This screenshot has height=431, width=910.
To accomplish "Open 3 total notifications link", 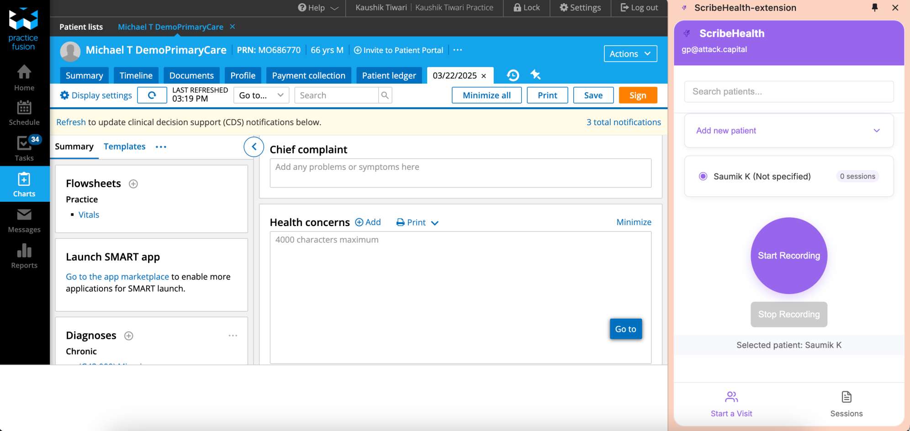I will pos(624,122).
